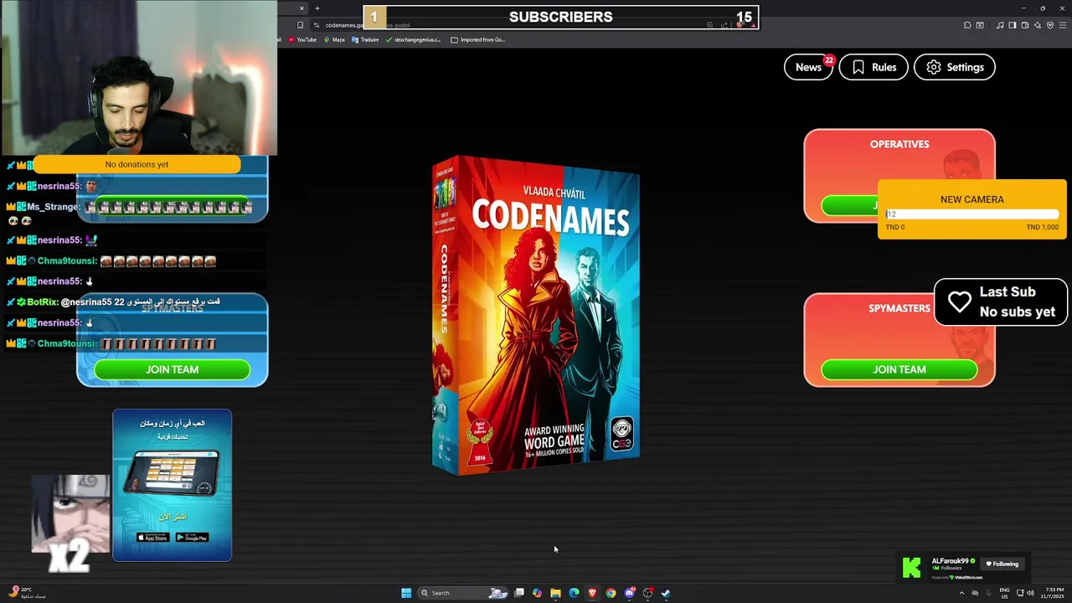1072x603 pixels.
Task: Launch Copilot from the taskbar
Action: [537, 593]
